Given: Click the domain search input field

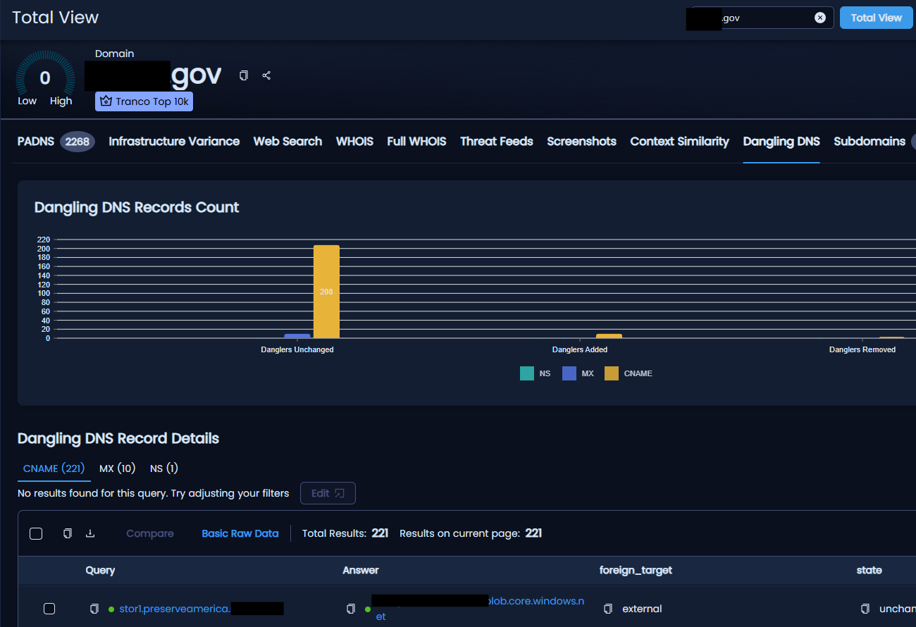Looking at the screenshot, I should point(760,18).
